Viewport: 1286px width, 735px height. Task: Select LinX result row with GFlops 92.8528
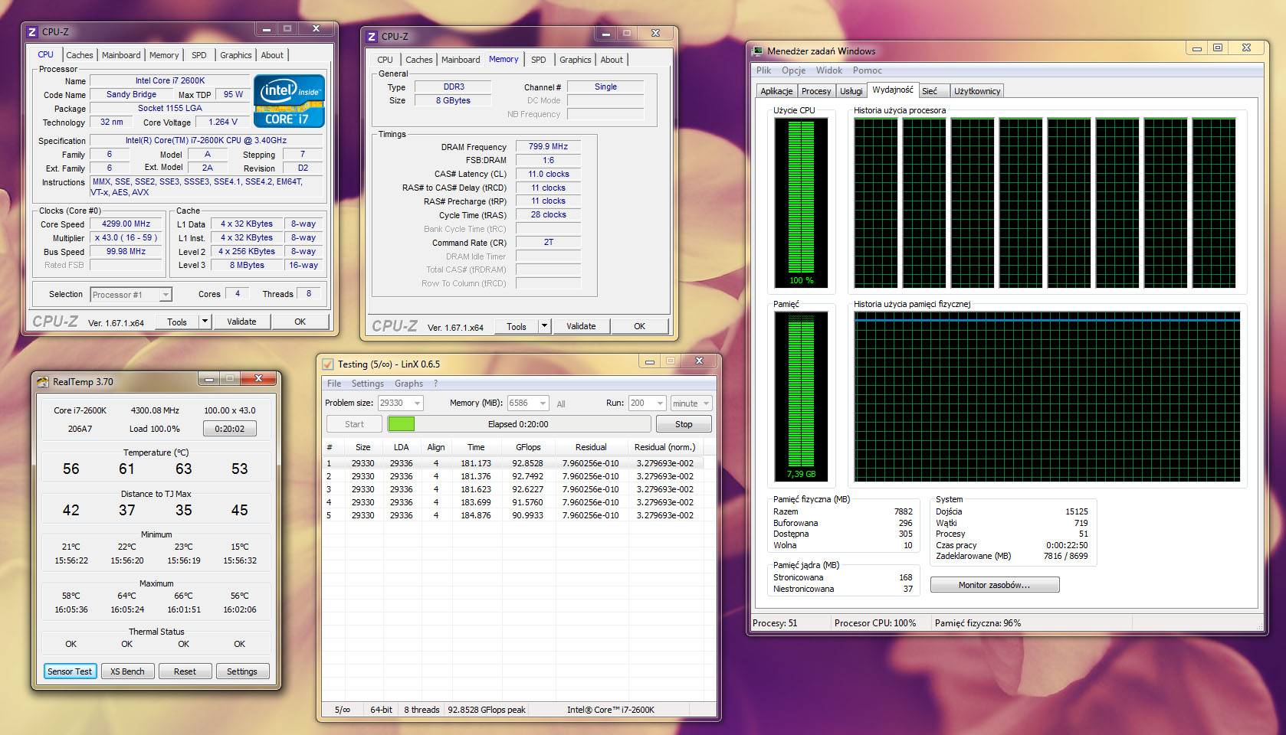pyautogui.click(x=513, y=464)
